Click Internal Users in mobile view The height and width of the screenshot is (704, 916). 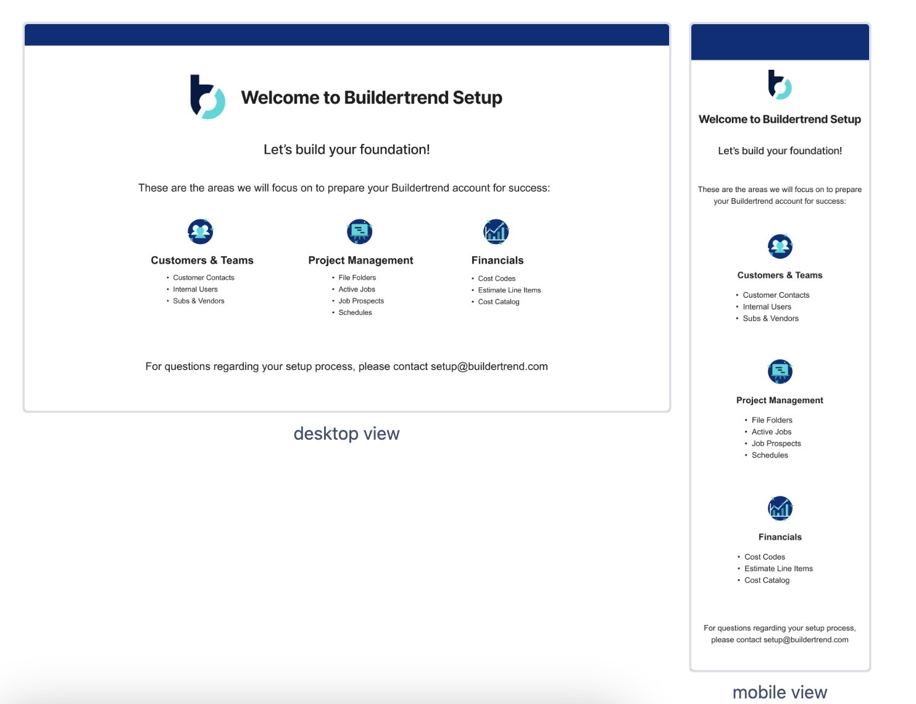pos(767,307)
